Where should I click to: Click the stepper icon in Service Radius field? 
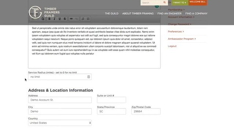click(88, 77)
